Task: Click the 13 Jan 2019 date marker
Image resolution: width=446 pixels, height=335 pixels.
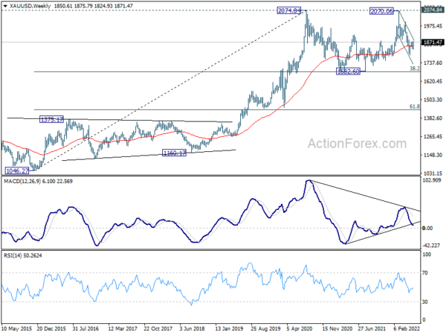Action: [x=229, y=328]
